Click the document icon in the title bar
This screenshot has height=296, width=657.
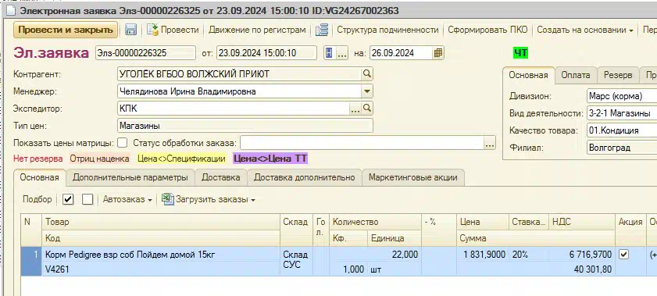tap(10, 10)
